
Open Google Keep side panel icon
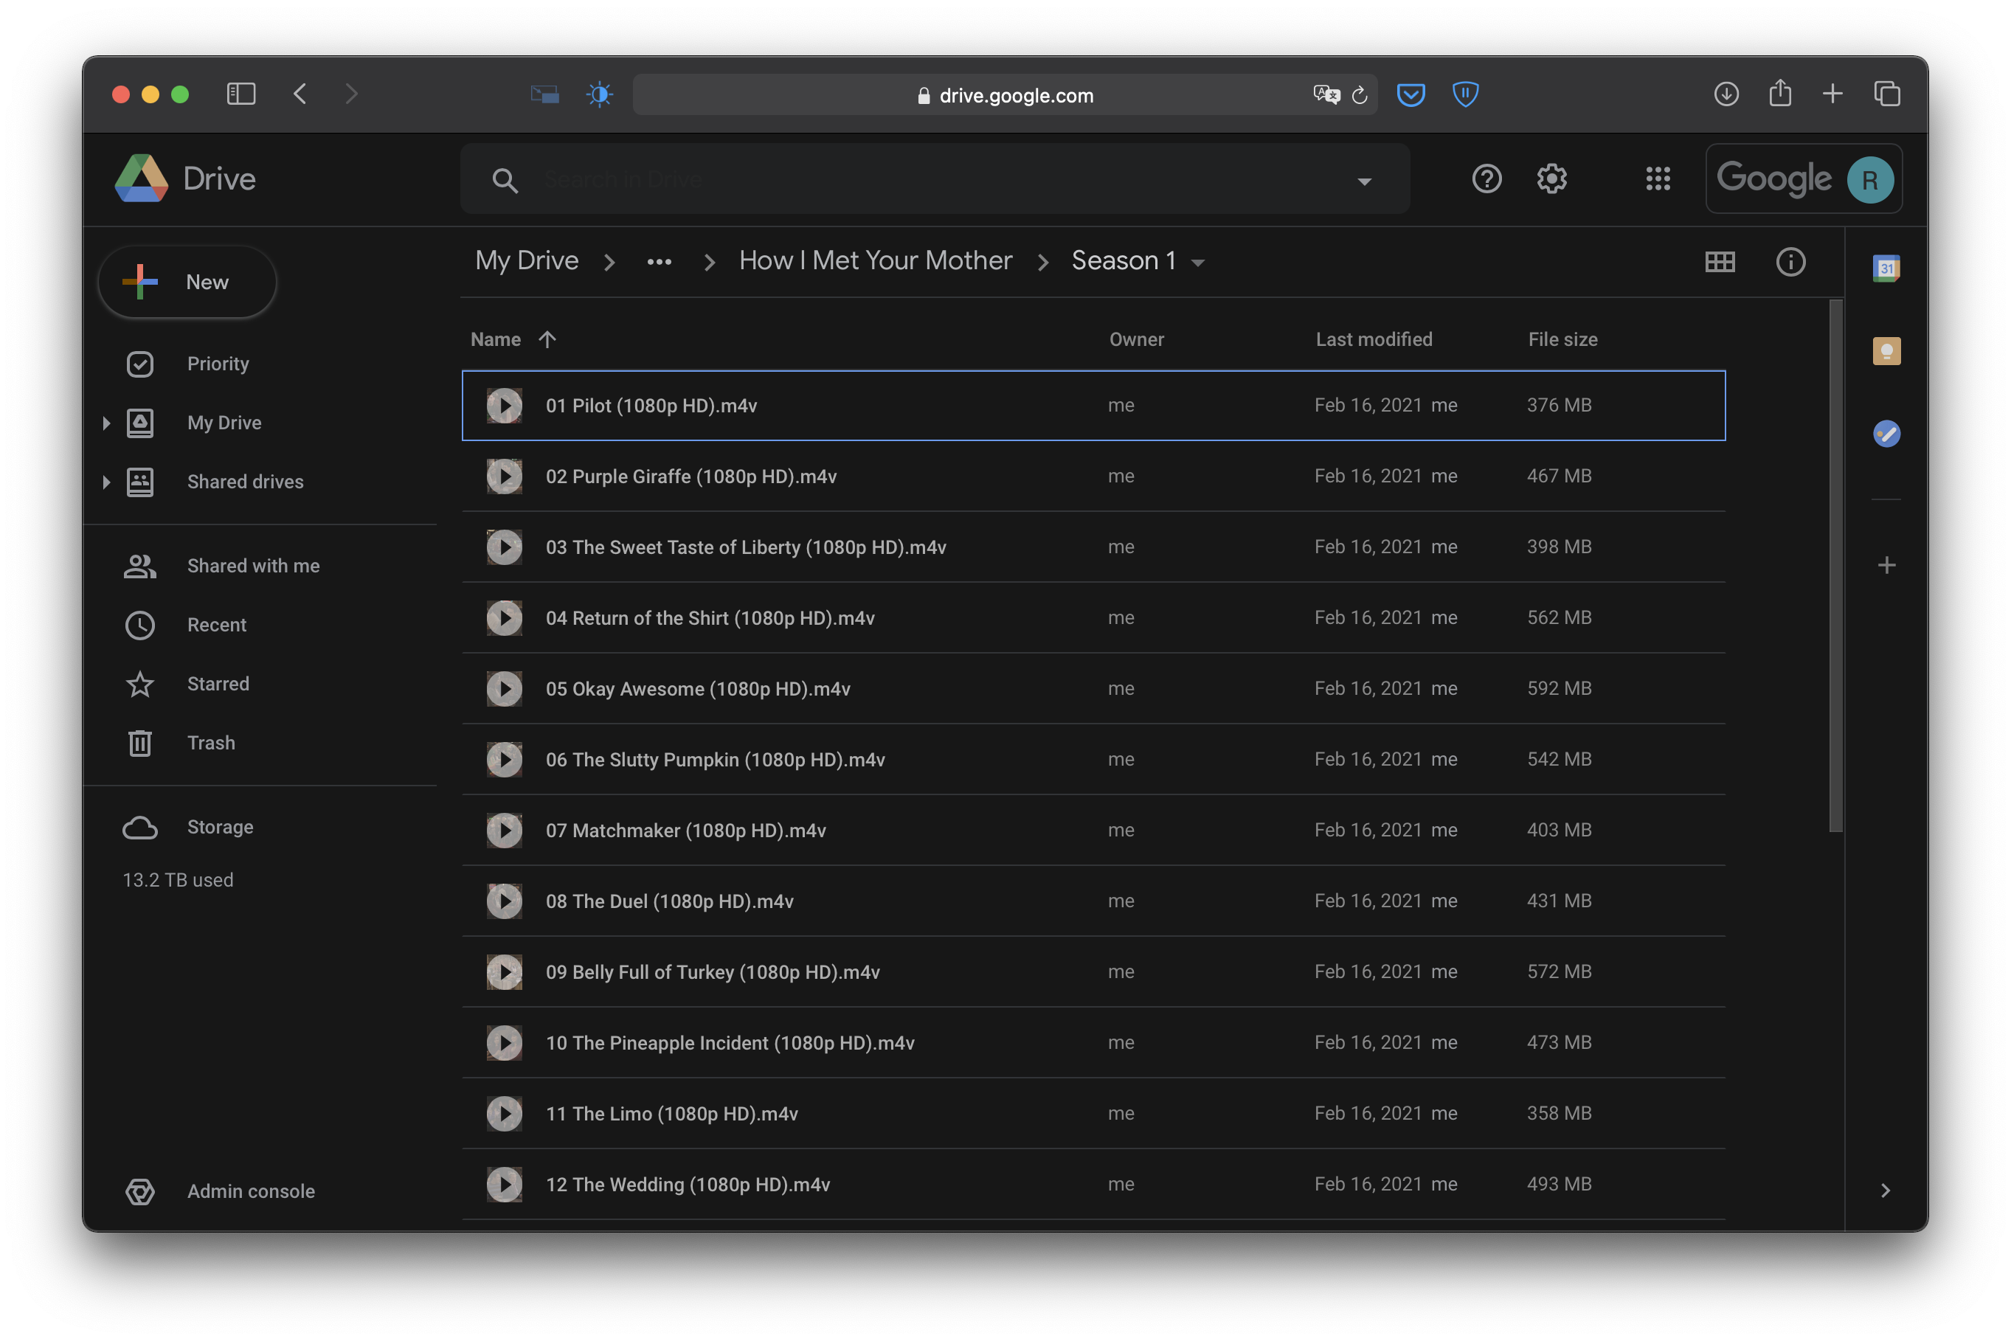point(1886,352)
